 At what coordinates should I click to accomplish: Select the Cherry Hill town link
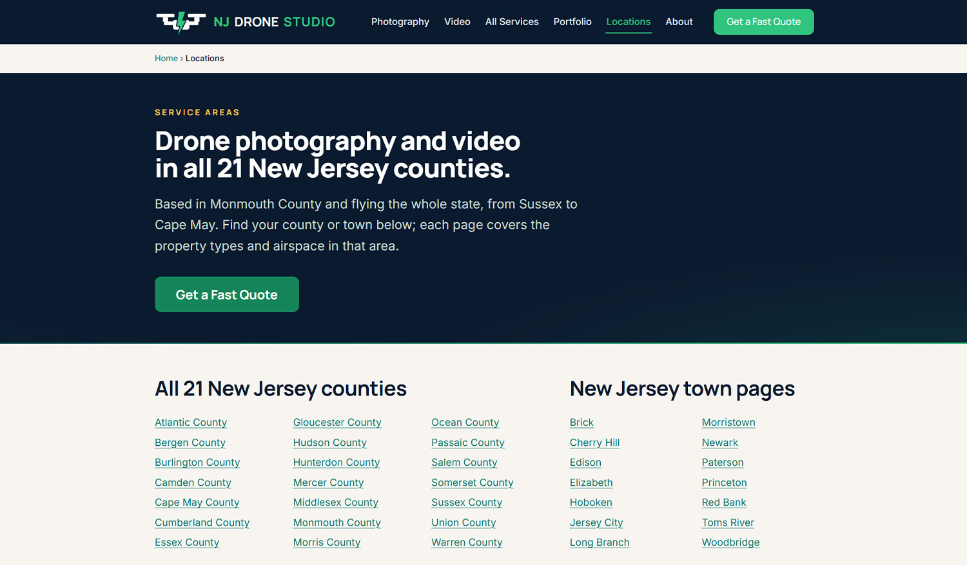[x=594, y=443]
